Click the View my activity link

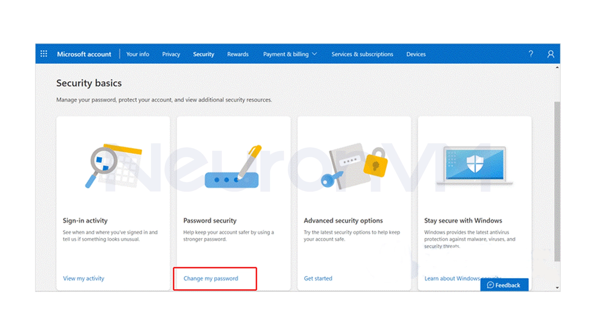84,278
